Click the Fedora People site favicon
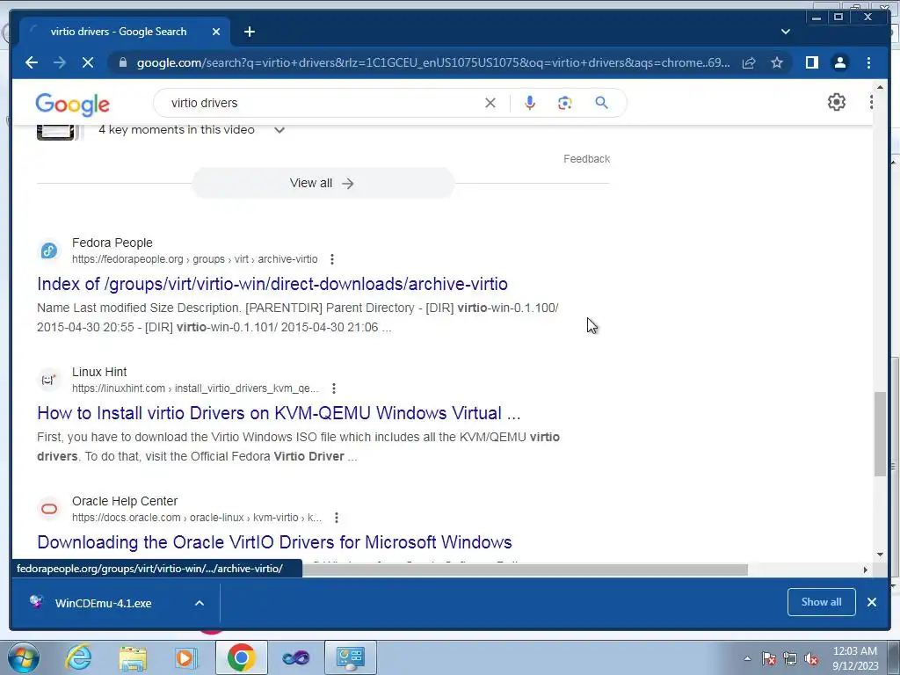This screenshot has height=675, width=900. (49, 250)
